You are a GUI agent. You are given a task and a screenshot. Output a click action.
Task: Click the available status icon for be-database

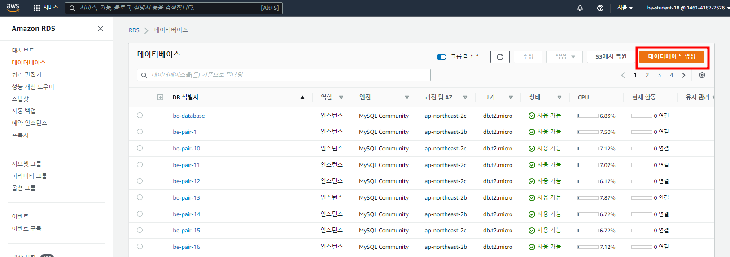[532, 116]
